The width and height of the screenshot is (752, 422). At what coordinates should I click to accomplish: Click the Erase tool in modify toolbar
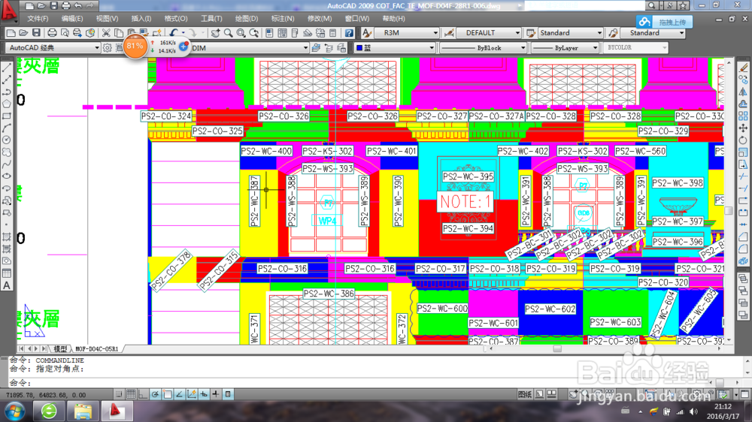pyautogui.click(x=743, y=68)
